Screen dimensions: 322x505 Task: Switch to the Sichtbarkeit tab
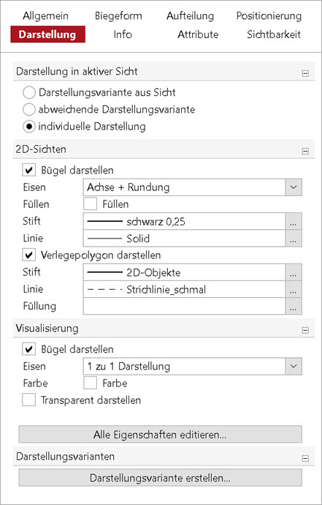pos(274,34)
